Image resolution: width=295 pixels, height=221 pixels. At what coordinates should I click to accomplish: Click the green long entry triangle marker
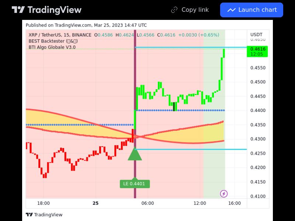pyautogui.click(x=135, y=154)
